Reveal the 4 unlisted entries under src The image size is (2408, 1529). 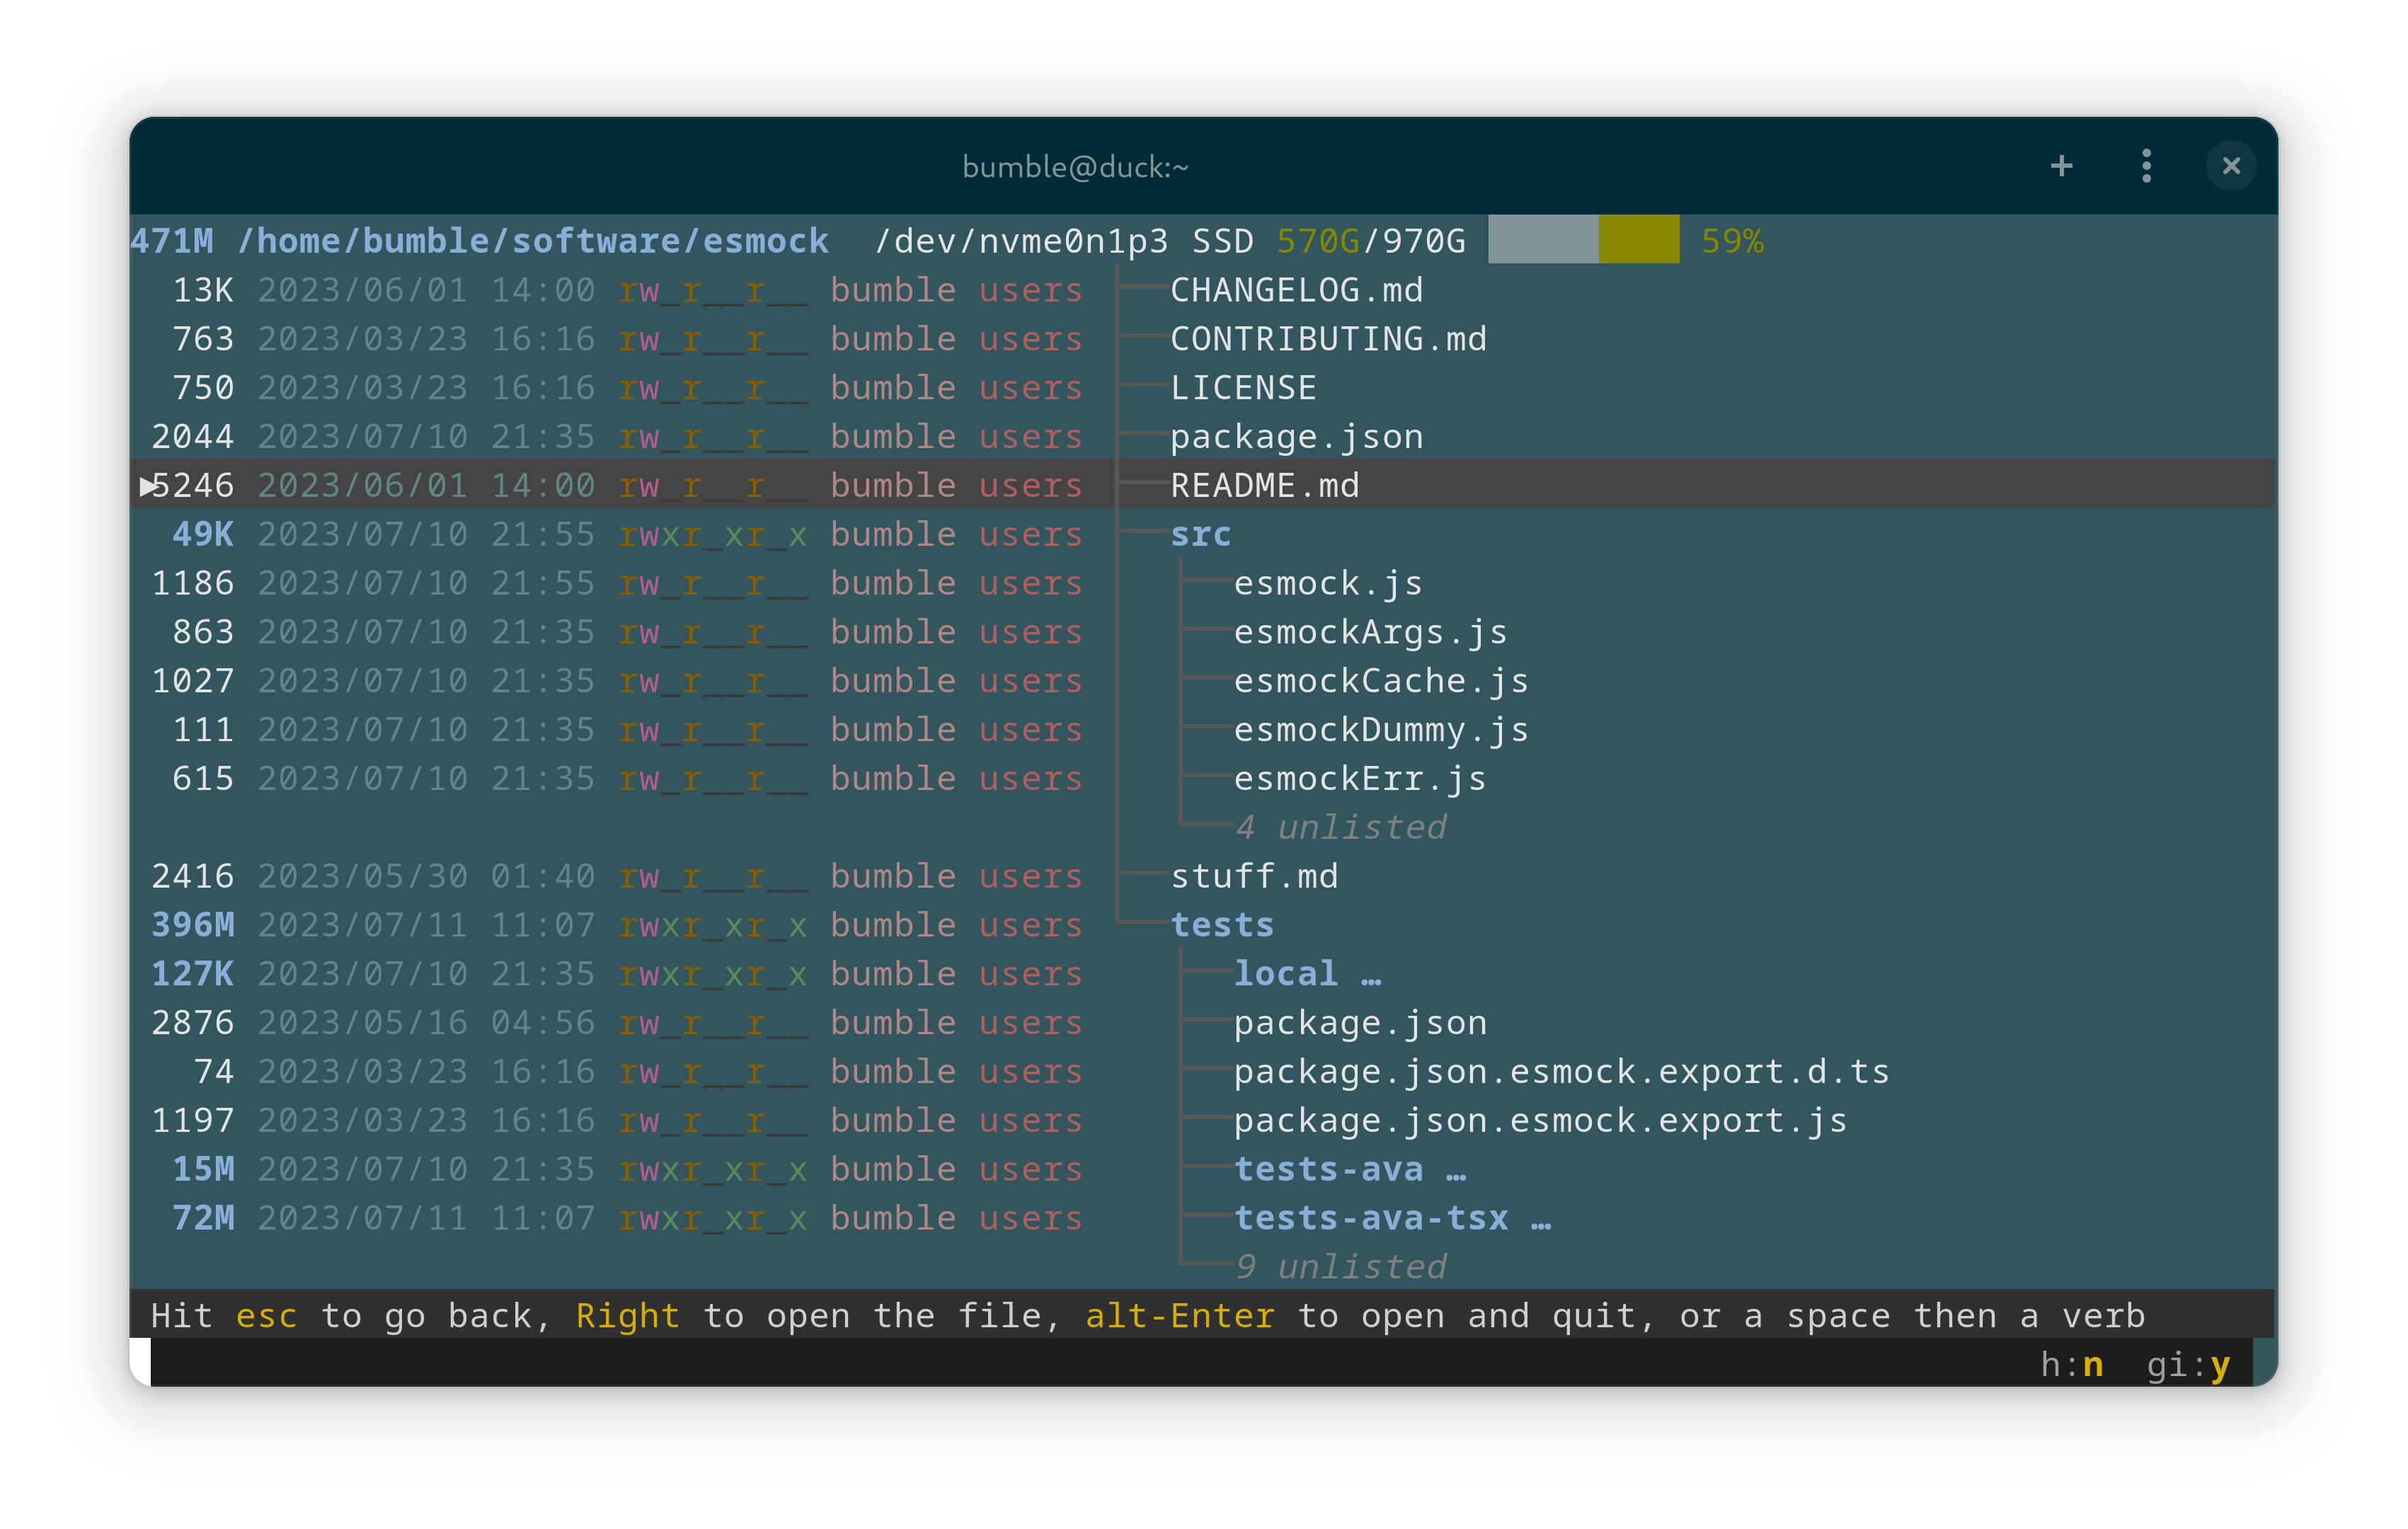(1342, 826)
